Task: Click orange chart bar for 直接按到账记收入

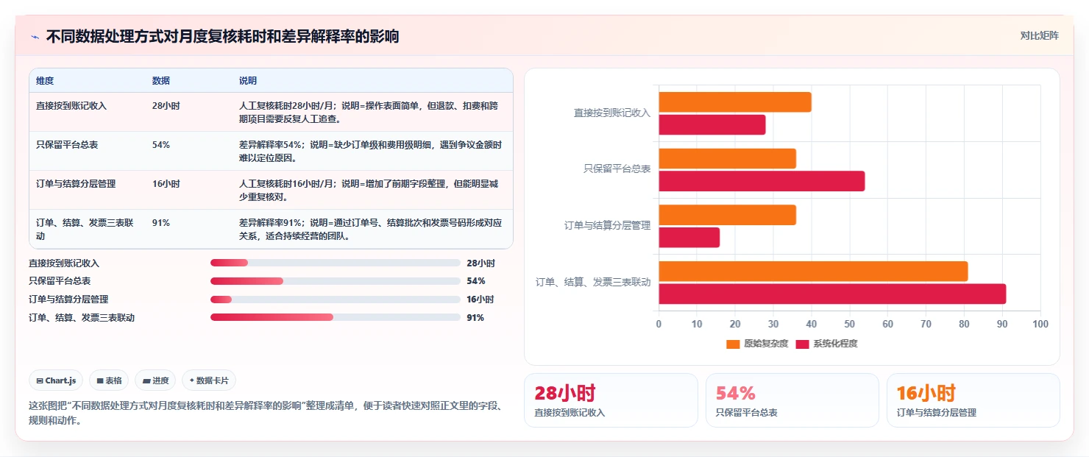Action: [735, 102]
